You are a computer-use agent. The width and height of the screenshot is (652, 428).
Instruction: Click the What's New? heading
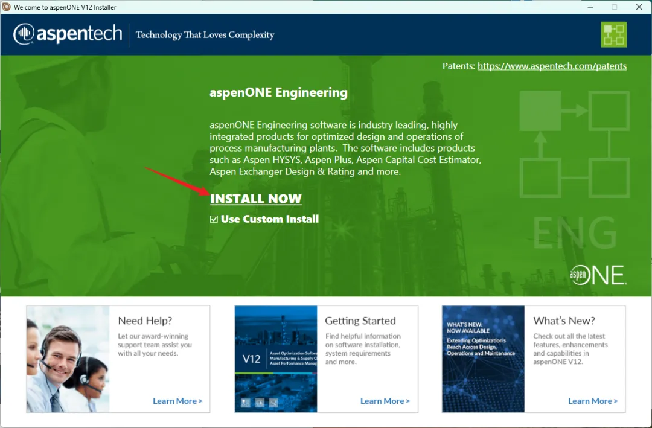pyautogui.click(x=564, y=321)
